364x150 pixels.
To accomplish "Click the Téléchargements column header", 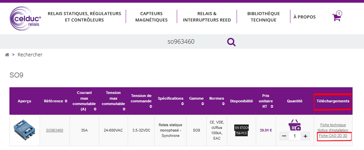I will tap(333, 101).
